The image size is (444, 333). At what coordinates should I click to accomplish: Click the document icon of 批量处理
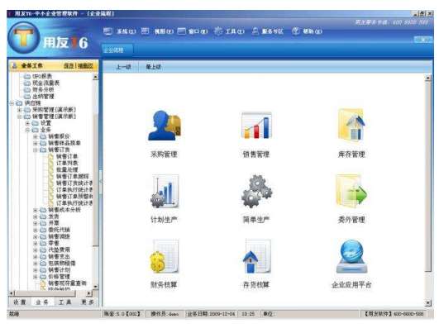click(50, 169)
